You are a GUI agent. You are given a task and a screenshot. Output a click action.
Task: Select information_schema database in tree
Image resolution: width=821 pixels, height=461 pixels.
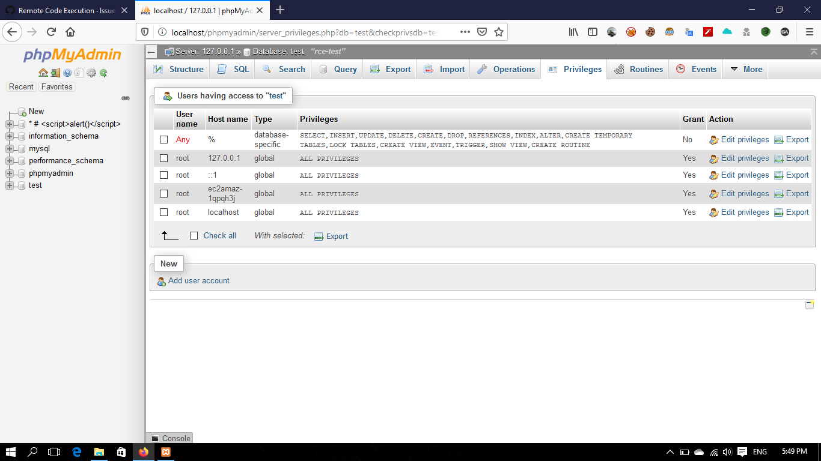pyautogui.click(x=64, y=136)
